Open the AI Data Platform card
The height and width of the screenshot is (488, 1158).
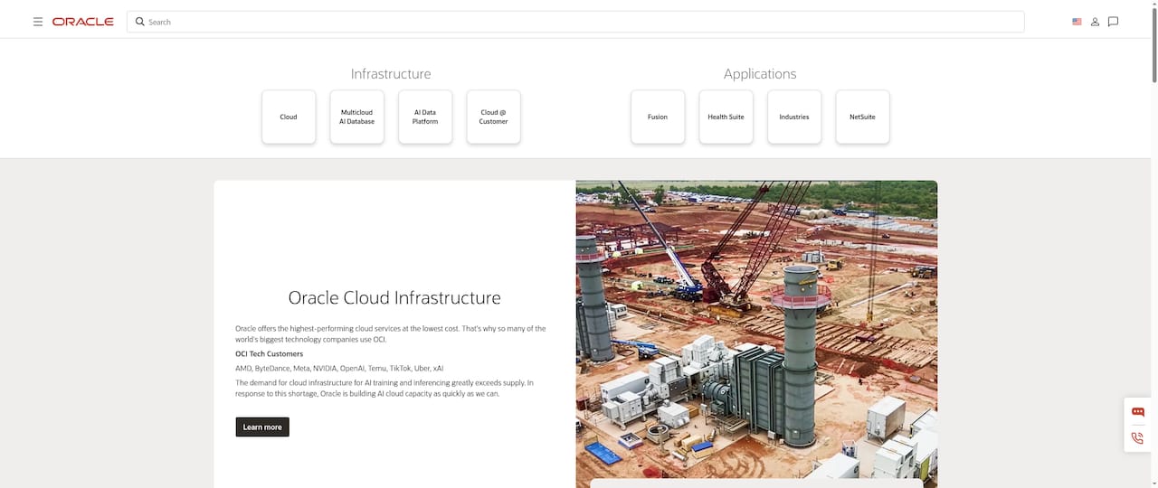click(x=425, y=117)
